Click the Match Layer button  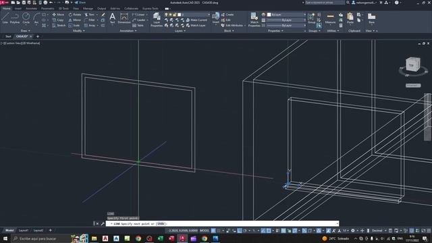[x=196, y=26]
